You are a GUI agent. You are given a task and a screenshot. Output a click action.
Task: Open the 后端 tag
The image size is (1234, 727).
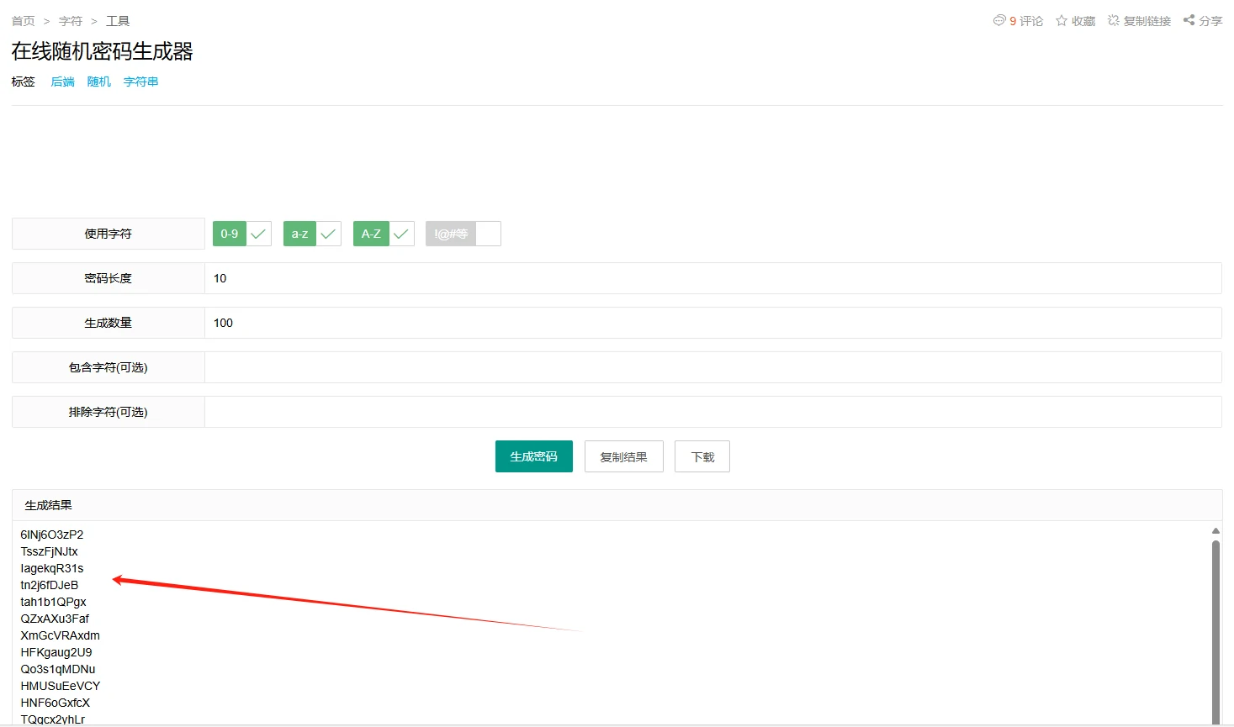point(63,82)
